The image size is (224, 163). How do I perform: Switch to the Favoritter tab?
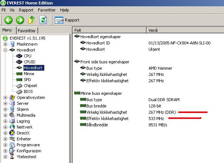coord(27,31)
